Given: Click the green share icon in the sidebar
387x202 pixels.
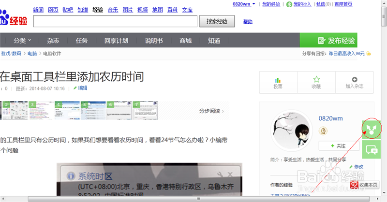Looking at the screenshot, I should coord(371,130).
